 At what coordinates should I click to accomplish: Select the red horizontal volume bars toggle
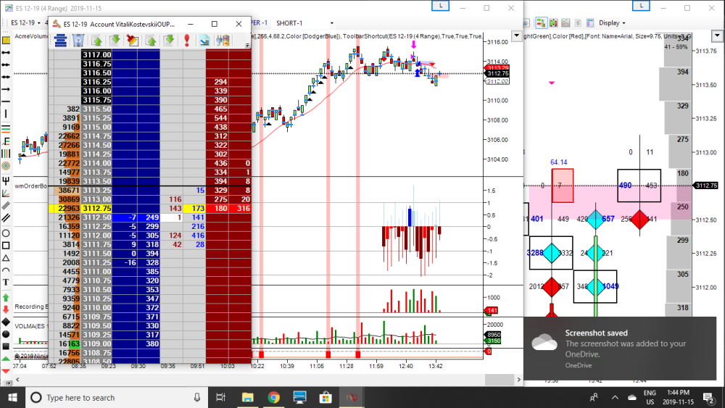pyautogui.click(x=541, y=22)
